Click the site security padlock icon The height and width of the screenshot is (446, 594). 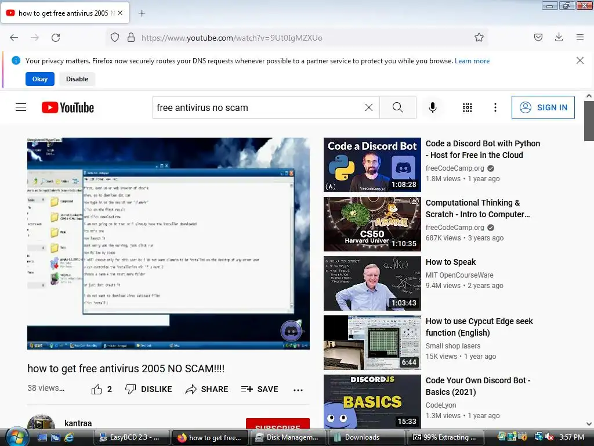(131, 38)
